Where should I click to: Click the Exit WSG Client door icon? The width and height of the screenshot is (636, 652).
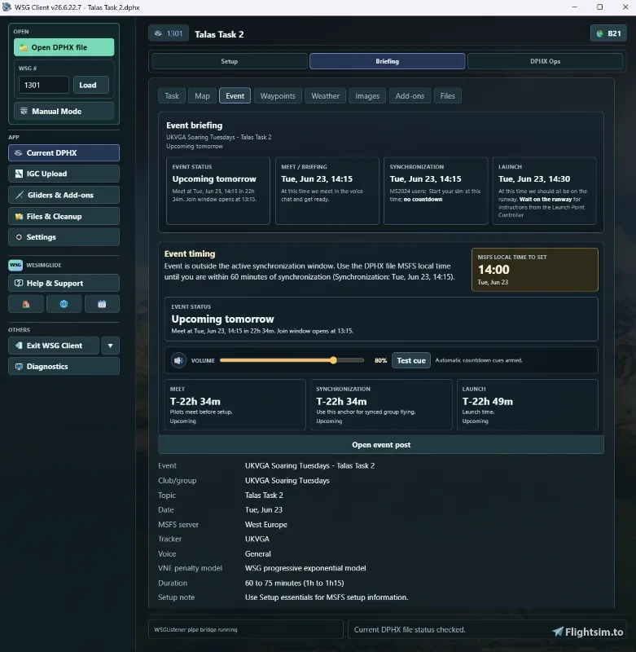(x=19, y=345)
